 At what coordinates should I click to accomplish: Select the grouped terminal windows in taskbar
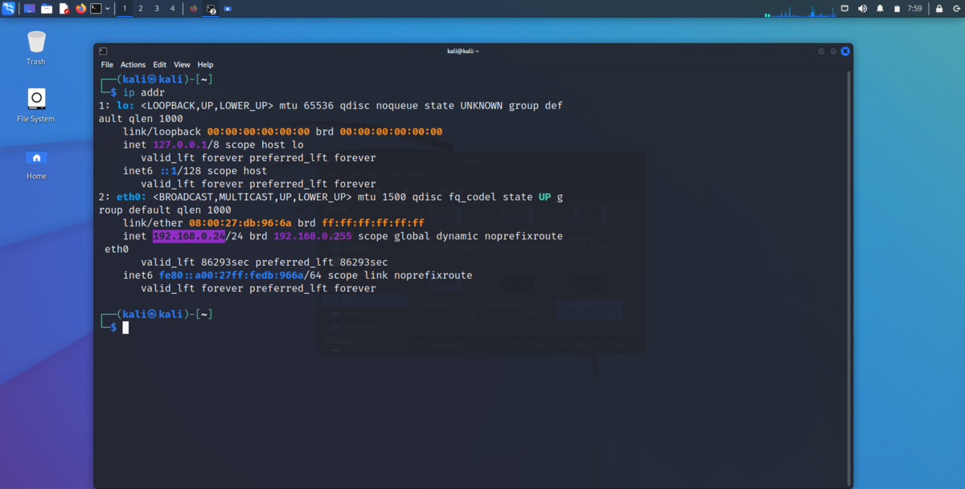[211, 9]
